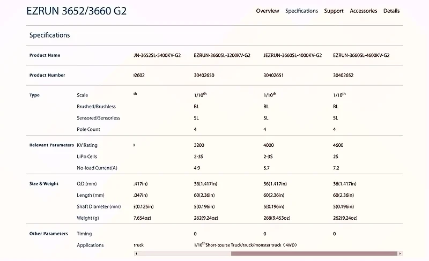Click the Other Parameters row label
The image size is (429, 261).
[x=48, y=234]
